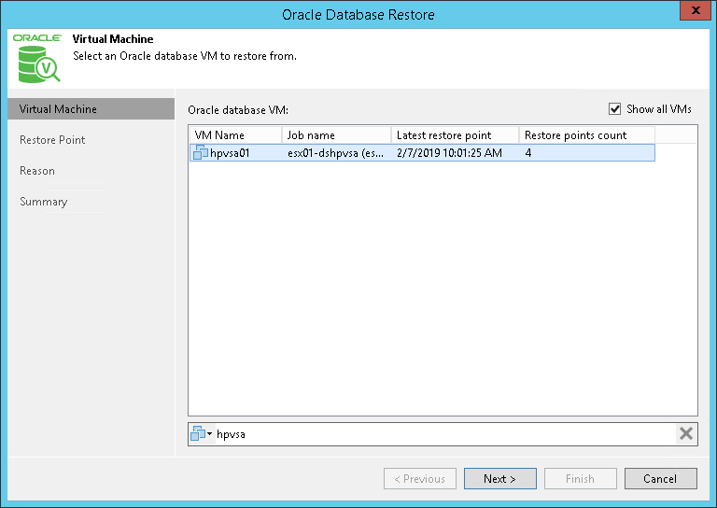This screenshot has width=717, height=508.
Task: Sort by VM Name column header
Action: [236, 135]
